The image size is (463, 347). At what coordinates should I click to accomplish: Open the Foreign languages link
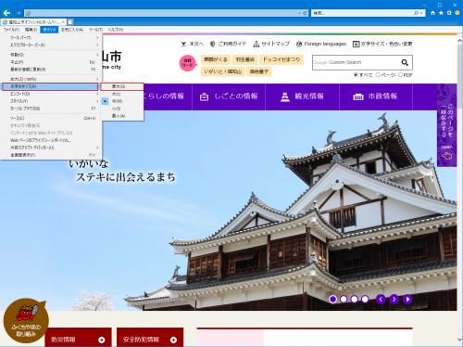[x=321, y=44]
